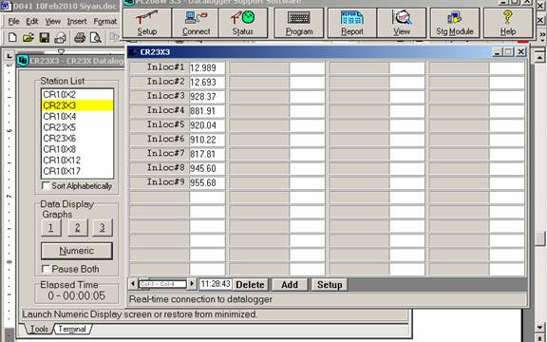Click the Inloc#1 label cell

(x=160, y=67)
